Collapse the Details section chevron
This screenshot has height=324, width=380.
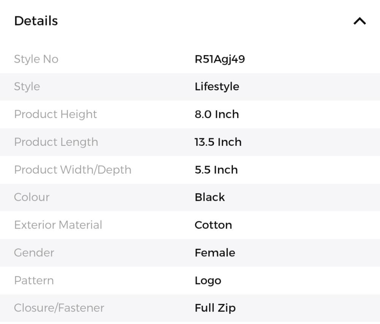[359, 21]
